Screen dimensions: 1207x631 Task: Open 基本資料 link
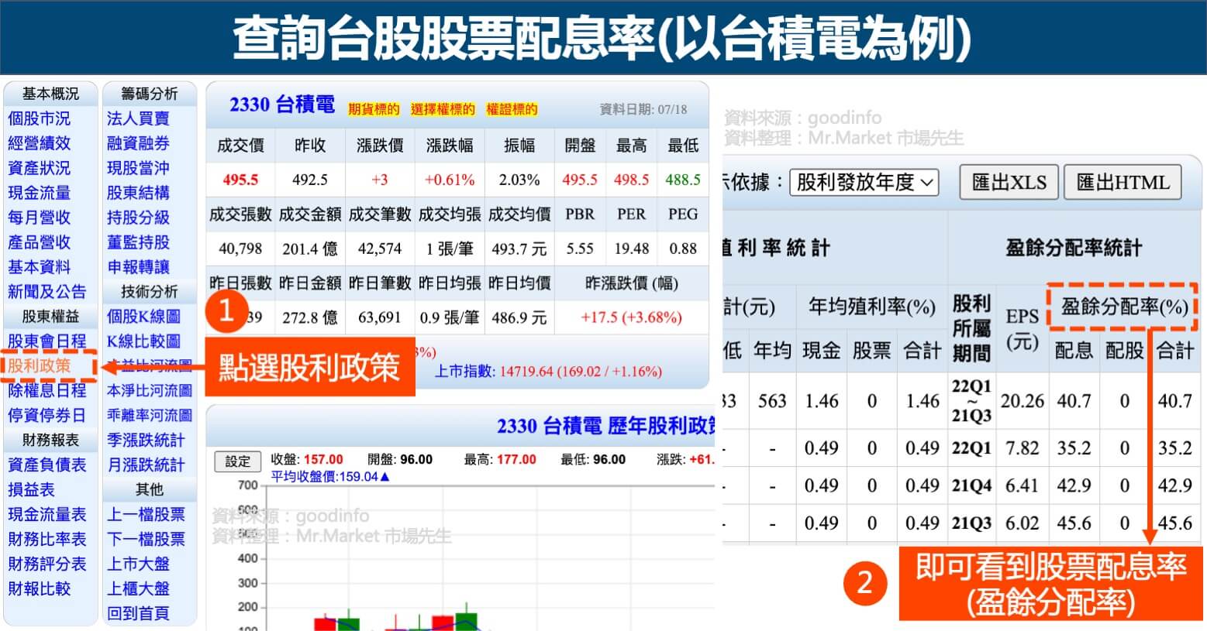pyautogui.click(x=39, y=267)
